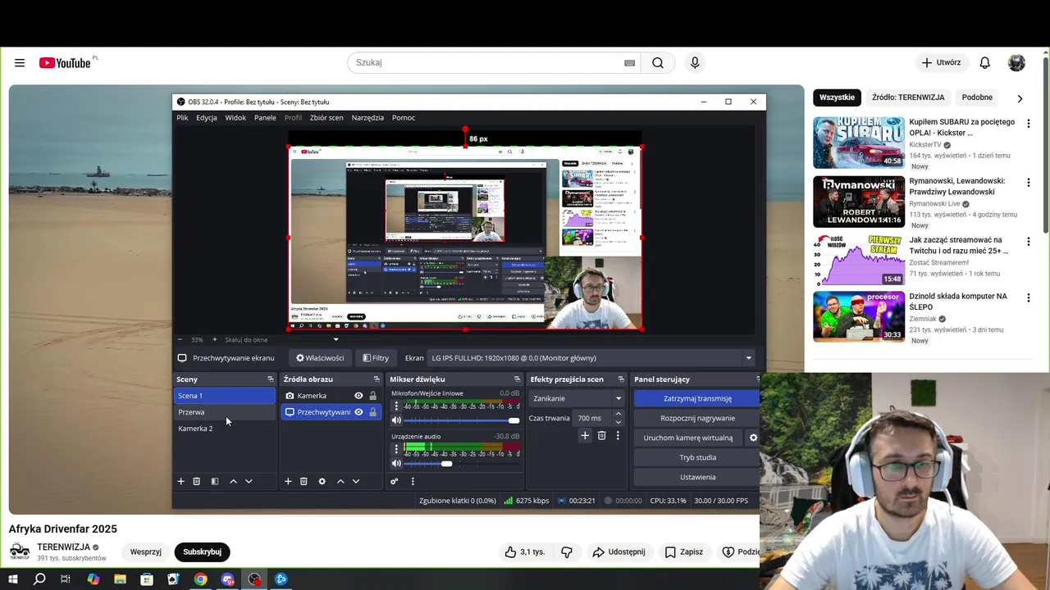Open the YouTube hamburger guide menu
This screenshot has width=1050, height=590.
click(20, 63)
